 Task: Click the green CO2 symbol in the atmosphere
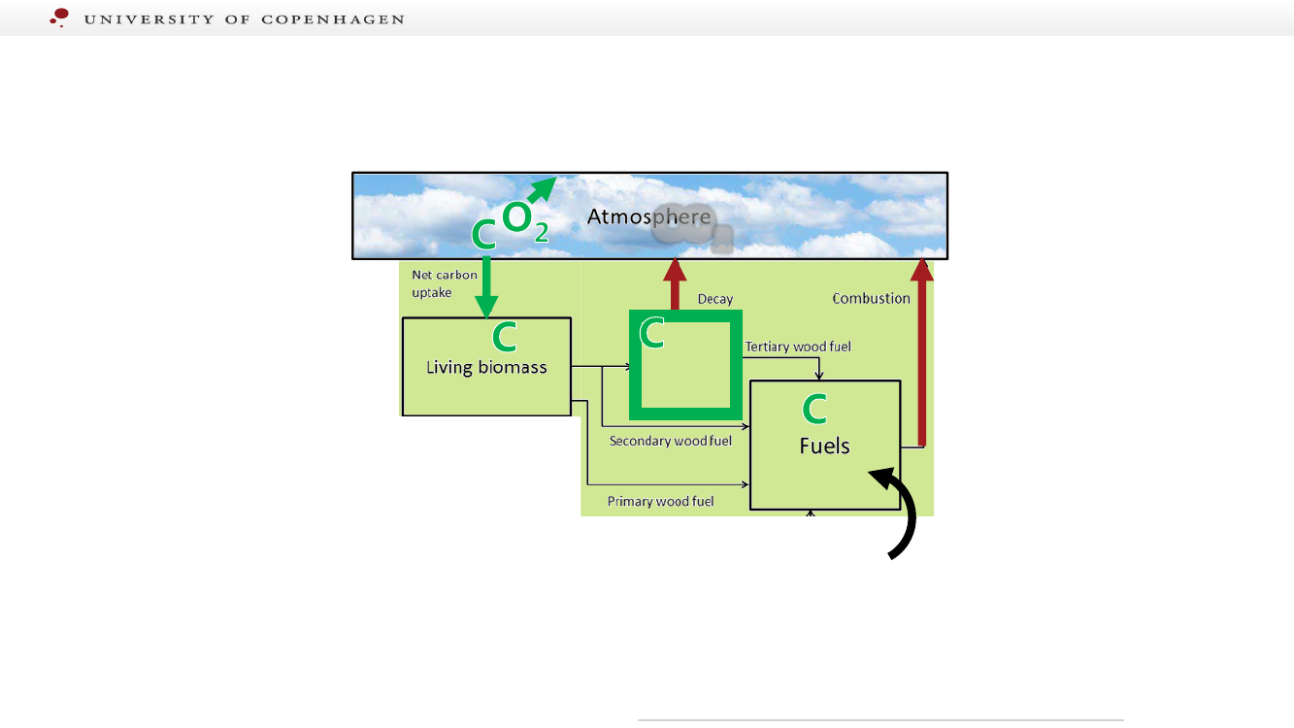point(511,224)
